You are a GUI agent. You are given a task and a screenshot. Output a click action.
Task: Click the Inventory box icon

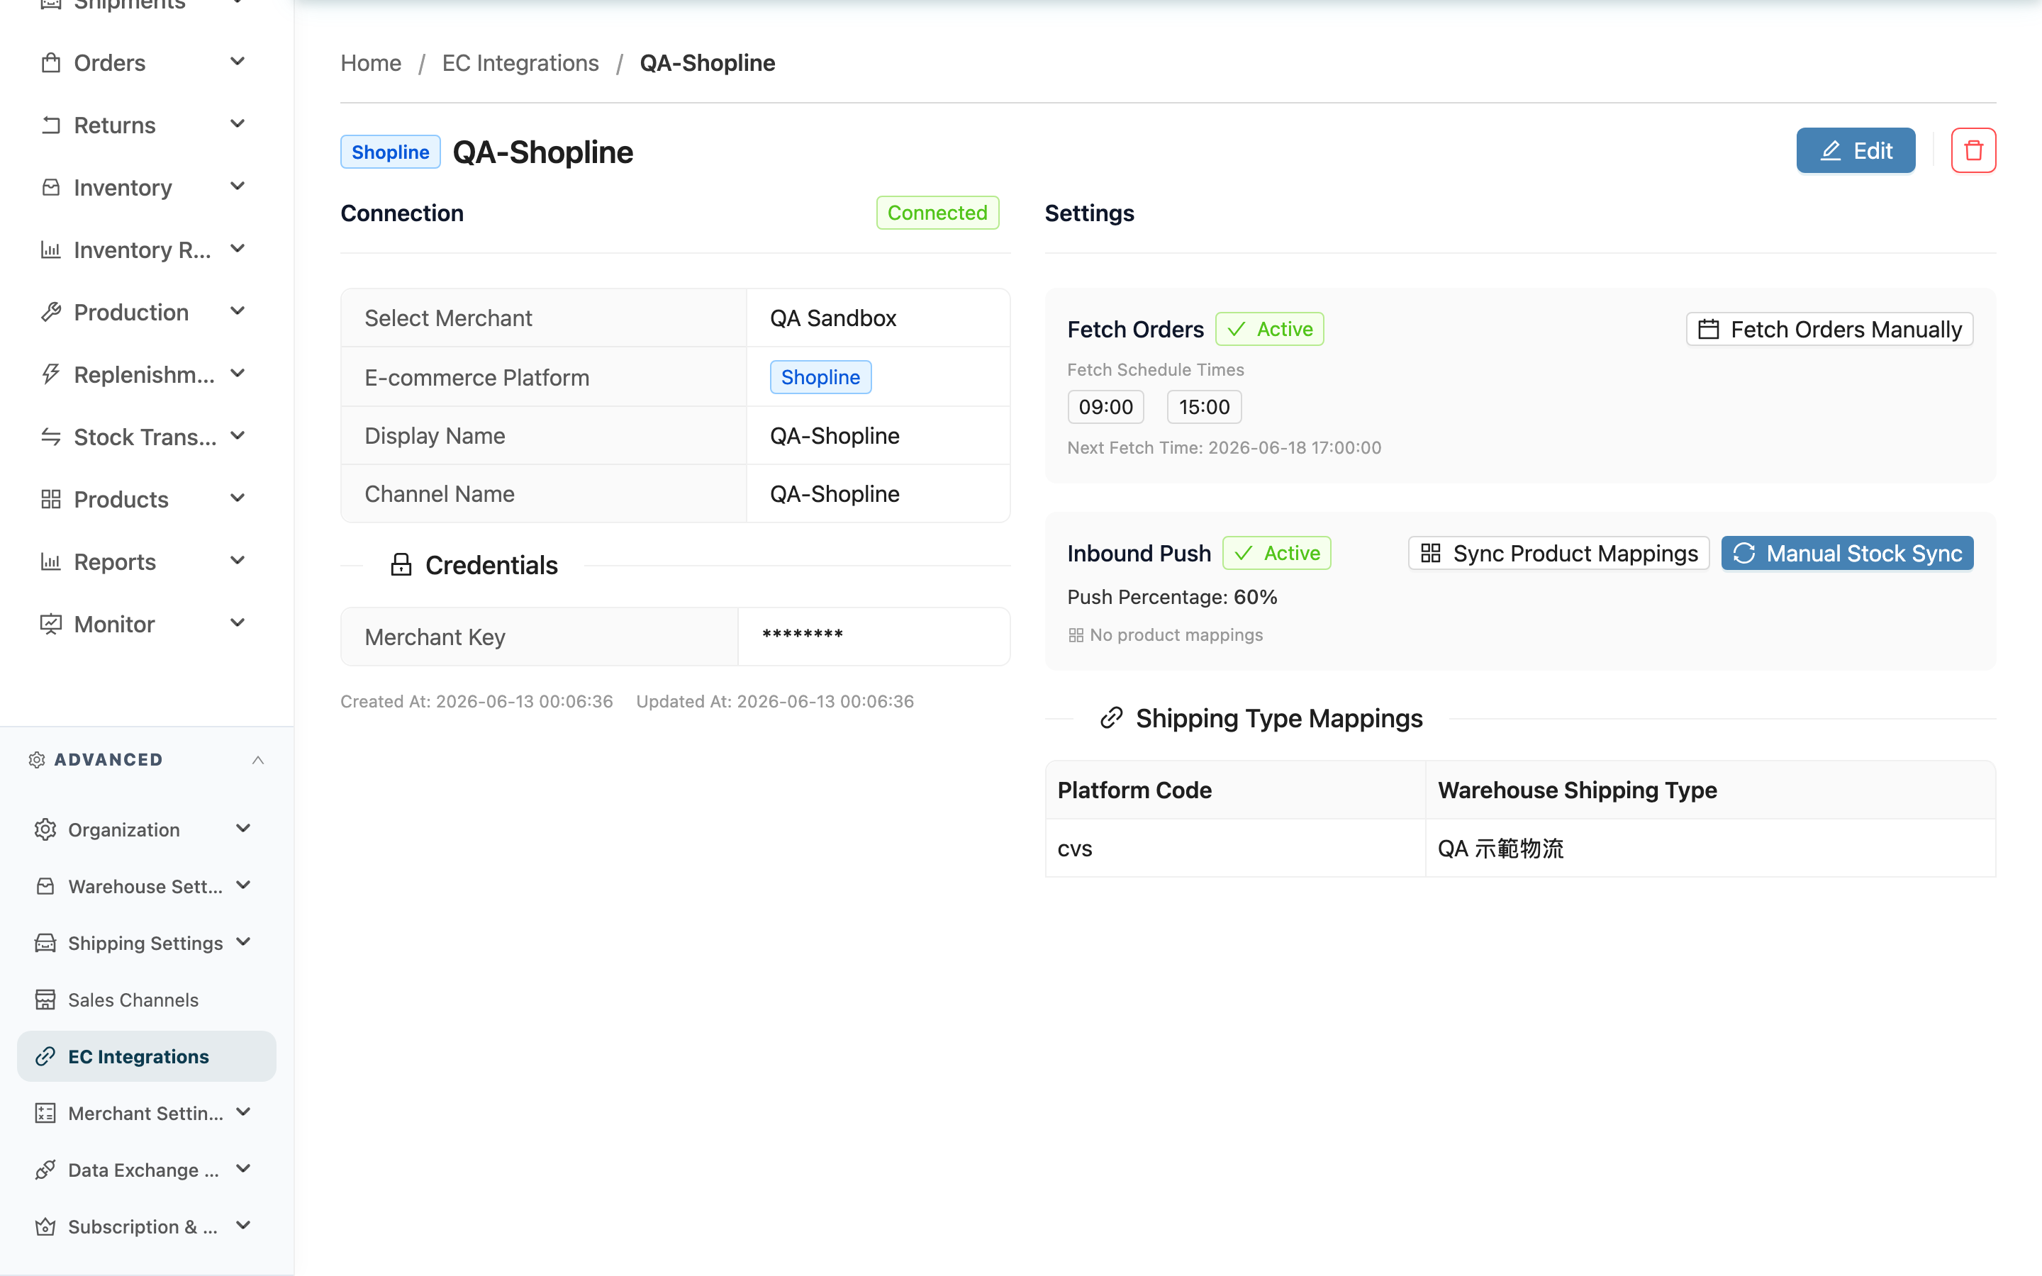pos(50,187)
